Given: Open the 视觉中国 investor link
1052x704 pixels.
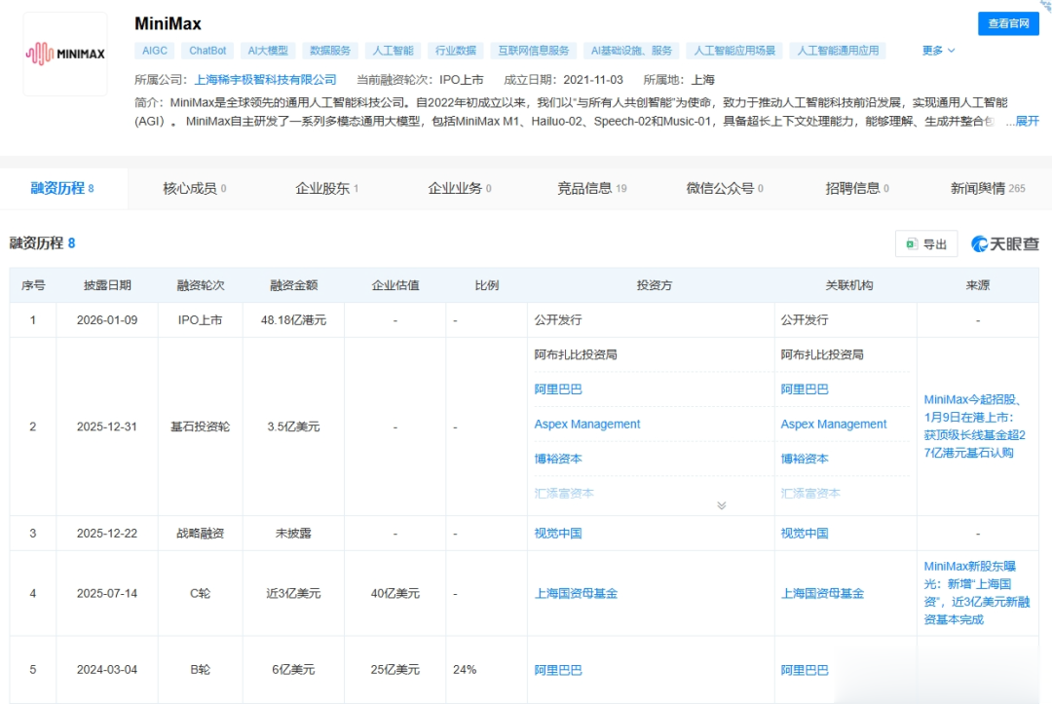Looking at the screenshot, I should tap(558, 534).
